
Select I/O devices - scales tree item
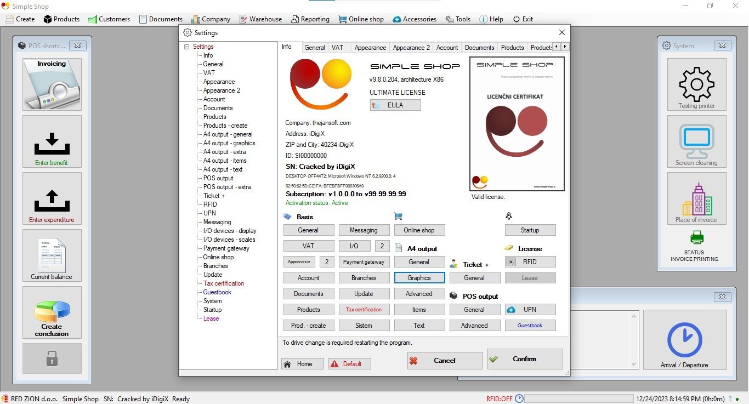click(x=229, y=240)
